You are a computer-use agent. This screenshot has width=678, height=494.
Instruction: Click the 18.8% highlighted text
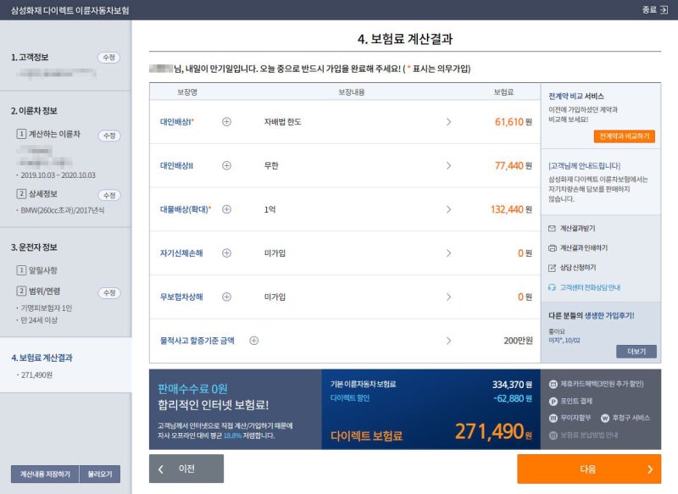[232, 436]
